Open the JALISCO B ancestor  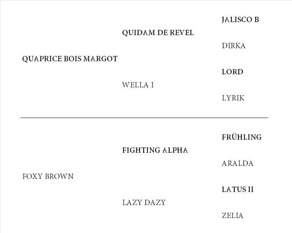point(240,19)
